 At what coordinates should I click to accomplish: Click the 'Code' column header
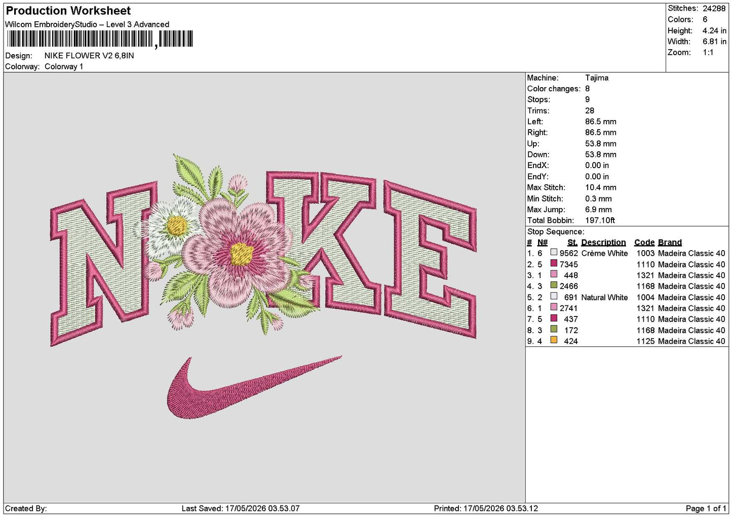click(x=644, y=243)
